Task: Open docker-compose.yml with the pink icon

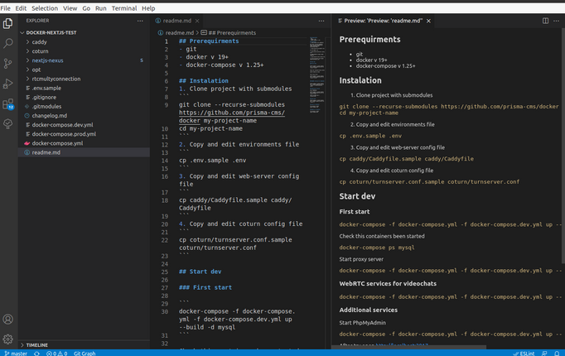Action: click(x=84, y=143)
